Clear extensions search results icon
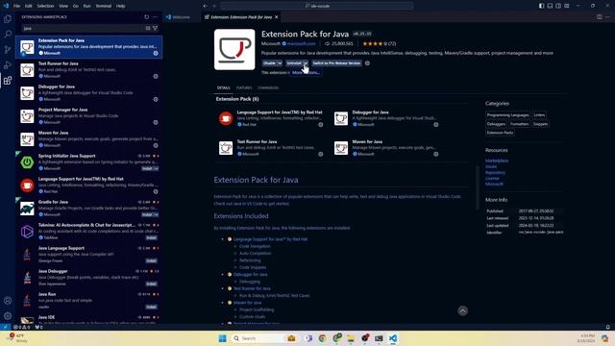Image resolution: width=615 pixels, height=346 pixels. click(148, 28)
